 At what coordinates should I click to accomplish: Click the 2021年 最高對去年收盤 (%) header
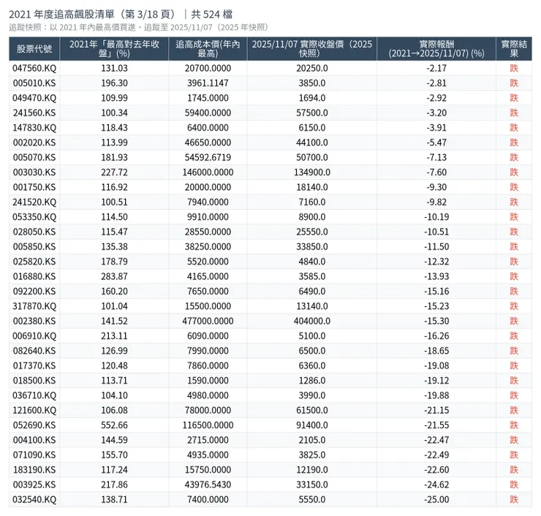point(114,49)
